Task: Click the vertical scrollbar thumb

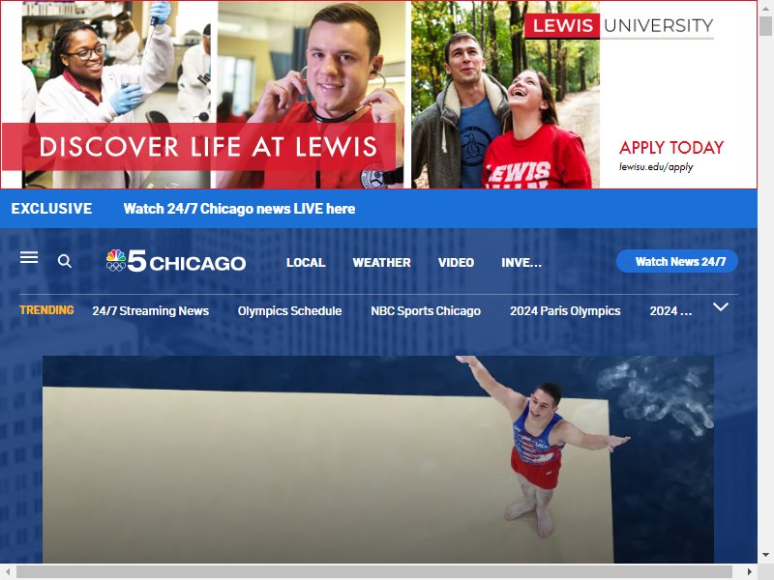Action: (x=765, y=26)
